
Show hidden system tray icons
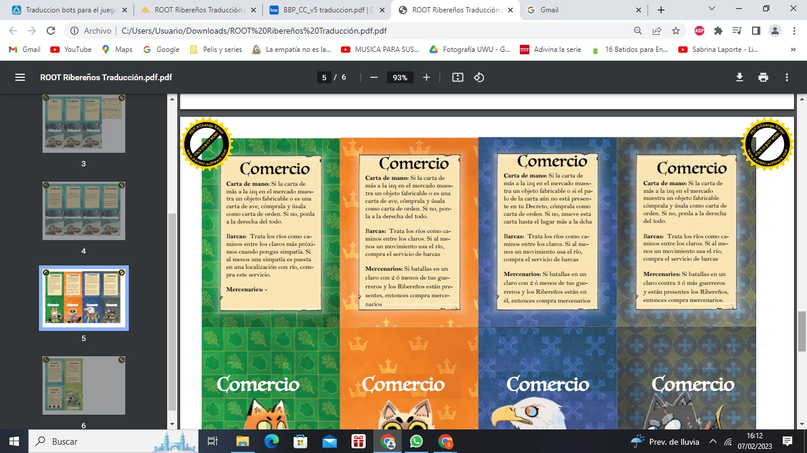[712, 441]
